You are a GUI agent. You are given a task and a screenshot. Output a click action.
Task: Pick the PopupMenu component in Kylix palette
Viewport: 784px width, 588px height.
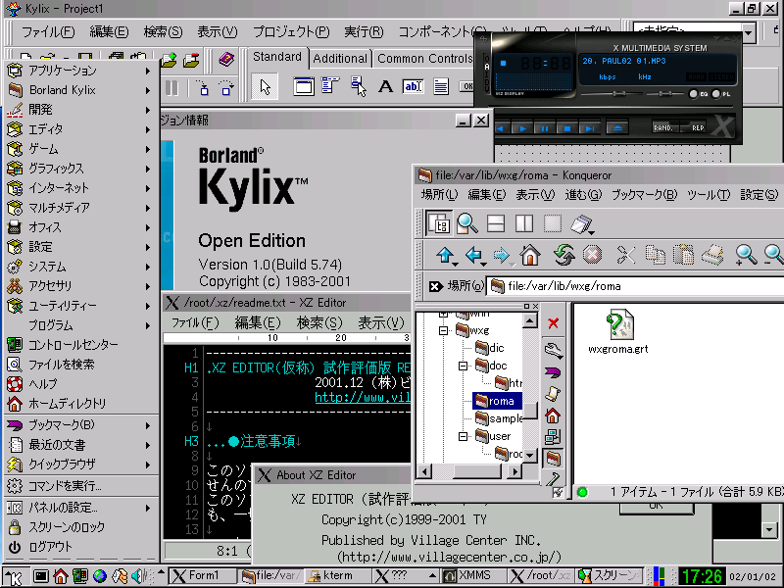point(358,87)
